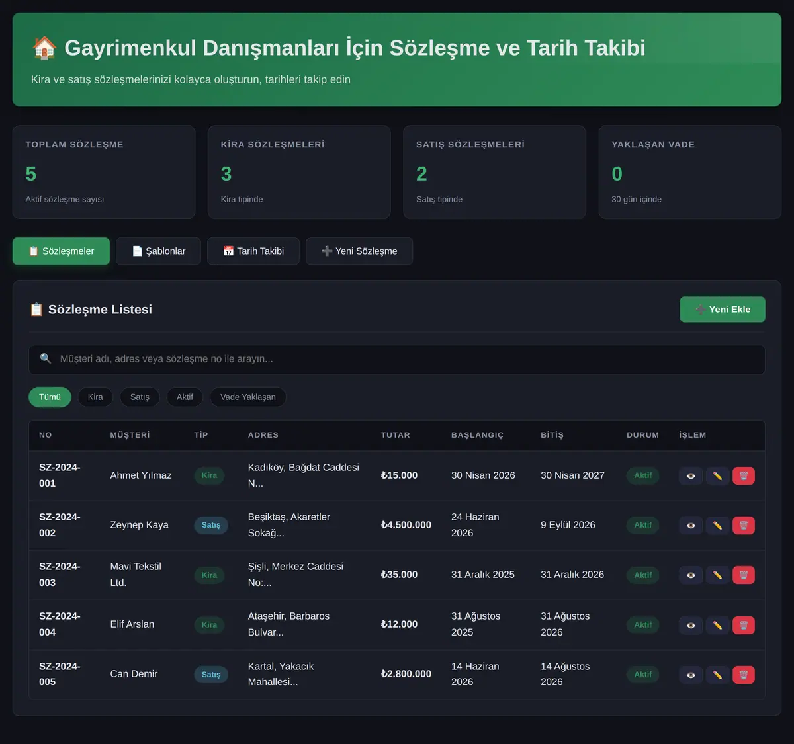View Elif Arslan contract eye icon

[x=691, y=625]
